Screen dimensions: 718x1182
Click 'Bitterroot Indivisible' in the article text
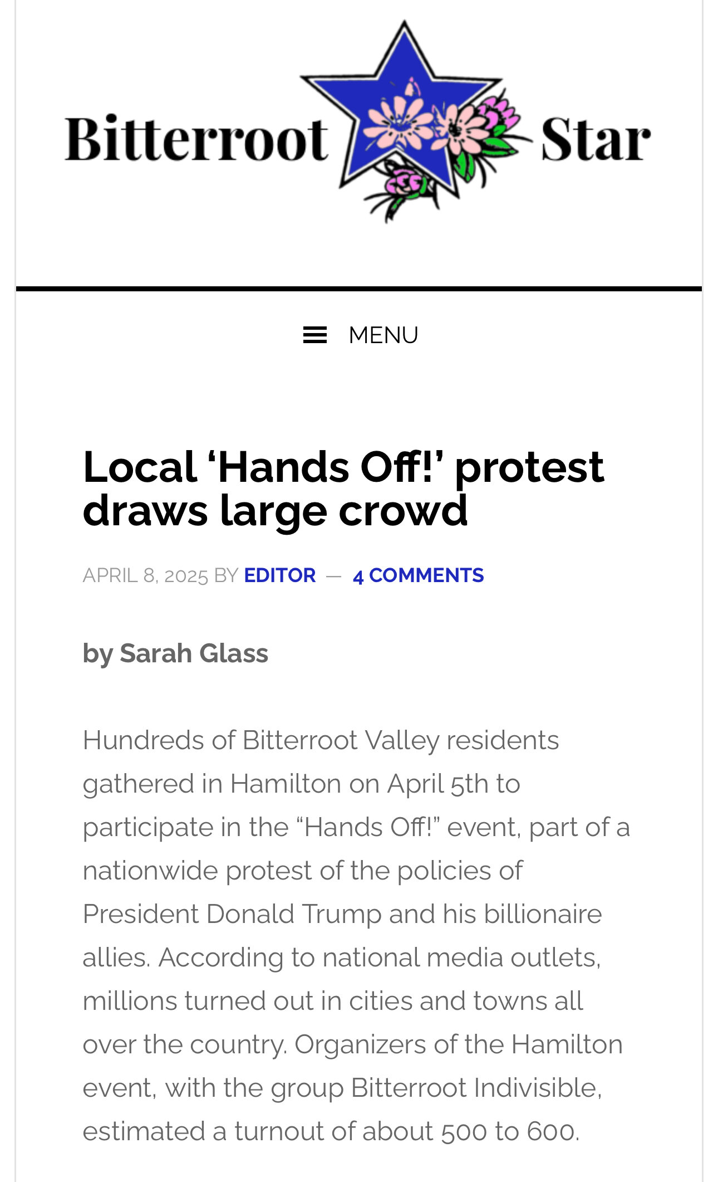pyautogui.click(x=474, y=1088)
